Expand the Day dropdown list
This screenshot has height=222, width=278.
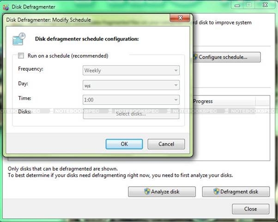131,85
